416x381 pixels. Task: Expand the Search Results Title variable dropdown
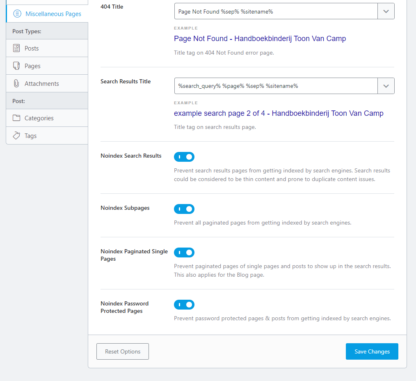(x=386, y=86)
